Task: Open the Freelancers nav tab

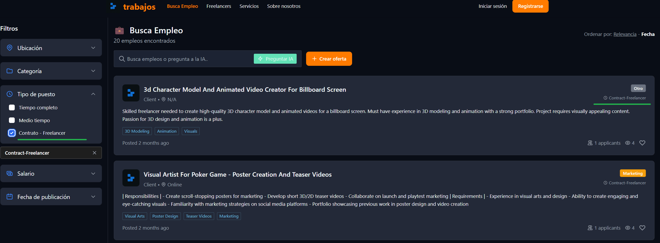Action: [x=219, y=6]
